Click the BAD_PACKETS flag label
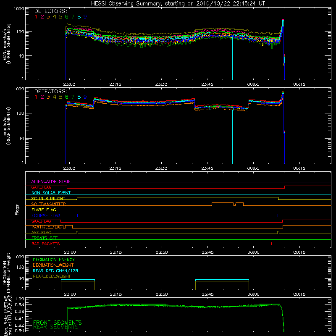This screenshot has width=336, height=336. point(46,244)
